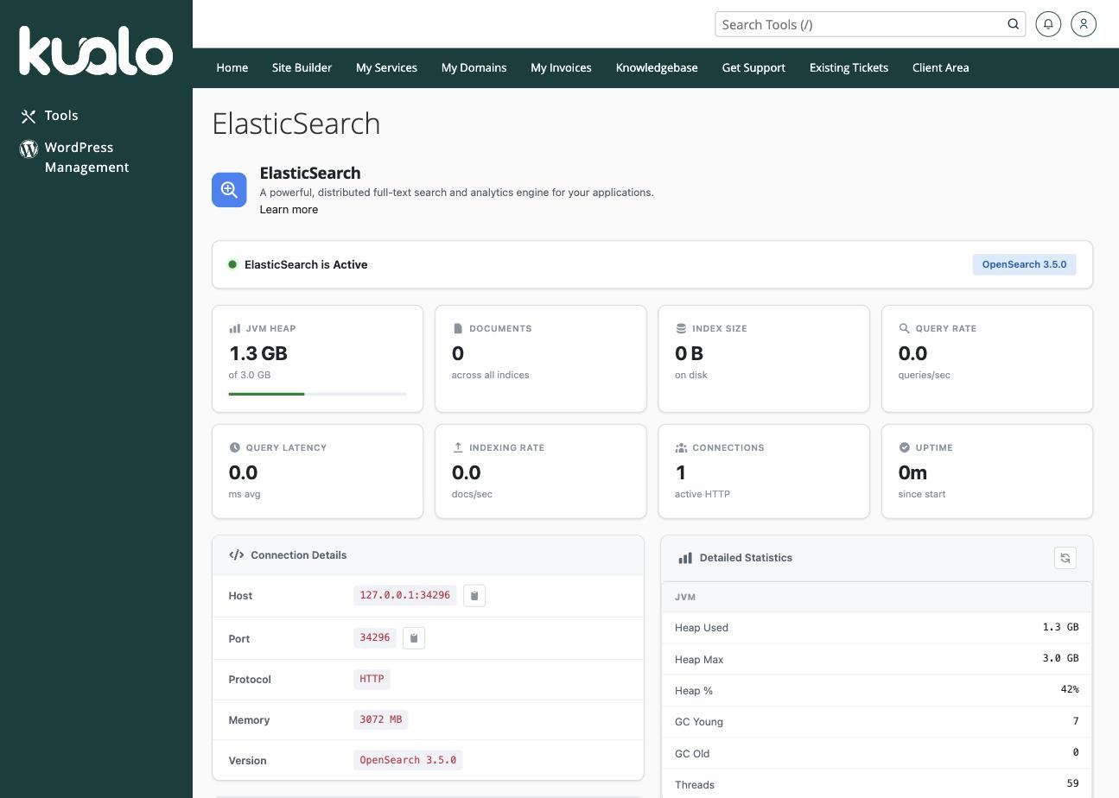This screenshot has width=1119, height=798.
Task: Click the Query Rate search icon
Action: click(905, 328)
